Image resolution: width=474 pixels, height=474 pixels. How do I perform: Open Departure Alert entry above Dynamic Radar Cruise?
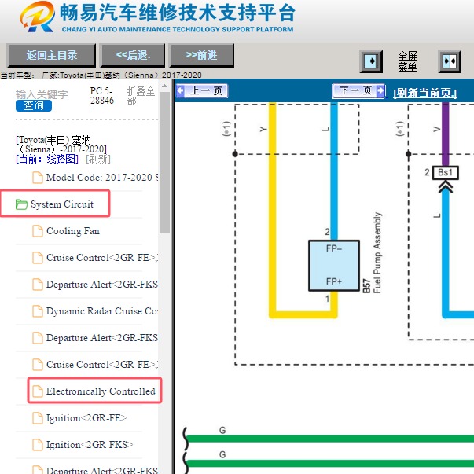click(102, 285)
